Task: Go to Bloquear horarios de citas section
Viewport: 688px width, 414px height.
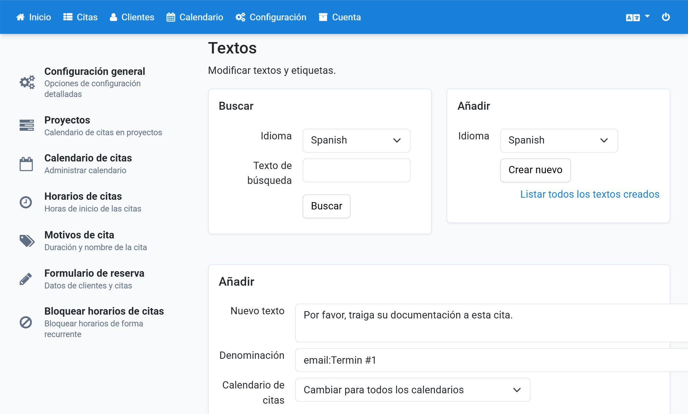Action: click(x=104, y=311)
